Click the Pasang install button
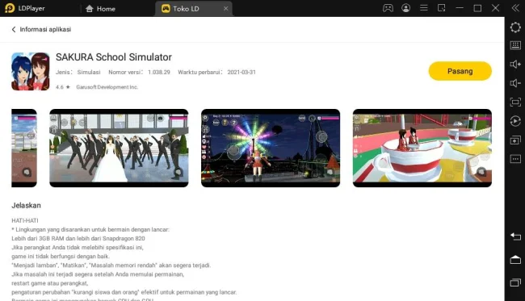This screenshot has height=301, width=525. 460,71
